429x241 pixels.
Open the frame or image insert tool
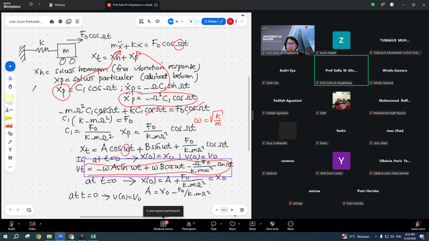tap(10, 158)
